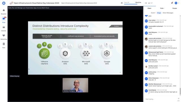This screenshot has width=181, height=102.
Task: Click the name 'yusran ade pratama' on testing VM message
Action: point(155,46)
